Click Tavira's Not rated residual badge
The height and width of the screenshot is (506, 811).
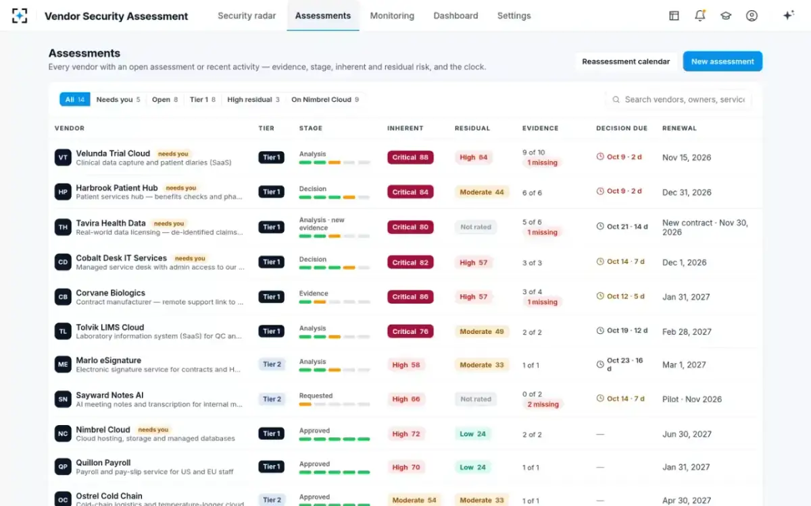476,227
